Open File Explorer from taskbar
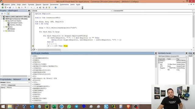This screenshot has height=109, width=195. tap(9, 107)
